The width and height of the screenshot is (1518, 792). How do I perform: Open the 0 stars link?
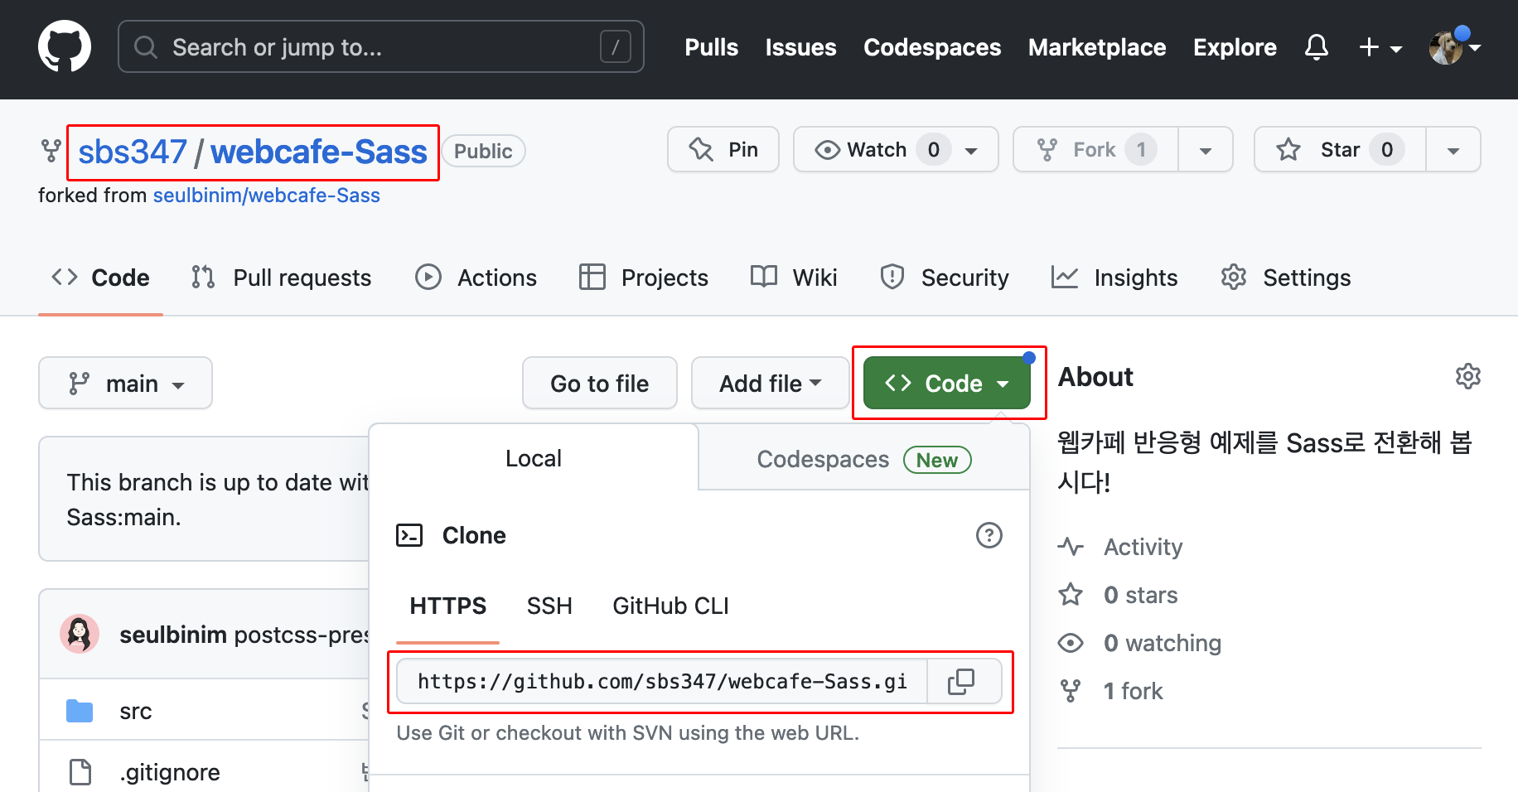coord(1118,595)
